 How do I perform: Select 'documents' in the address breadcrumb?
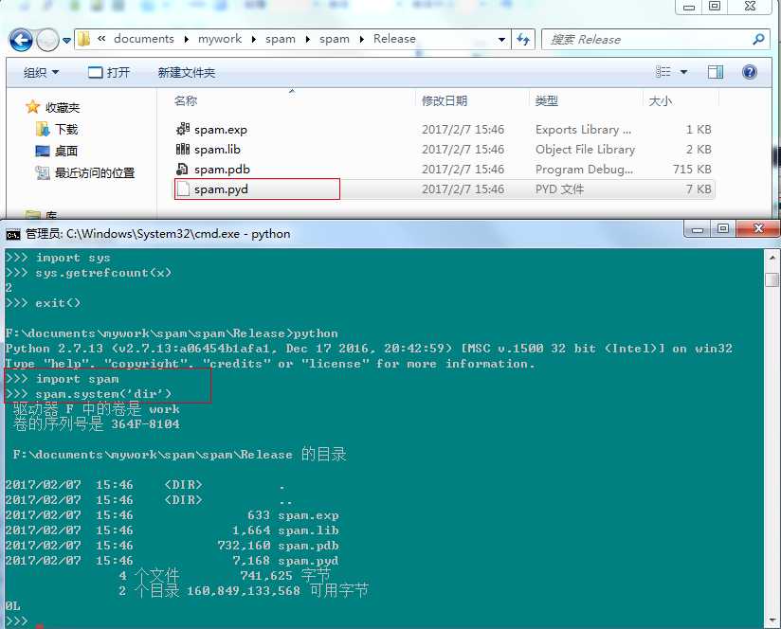(x=144, y=39)
